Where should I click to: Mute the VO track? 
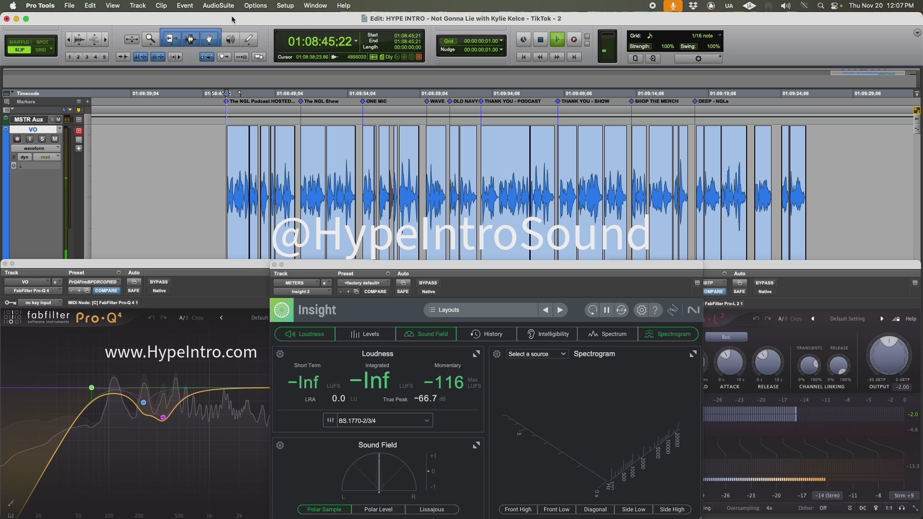coord(54,139)
